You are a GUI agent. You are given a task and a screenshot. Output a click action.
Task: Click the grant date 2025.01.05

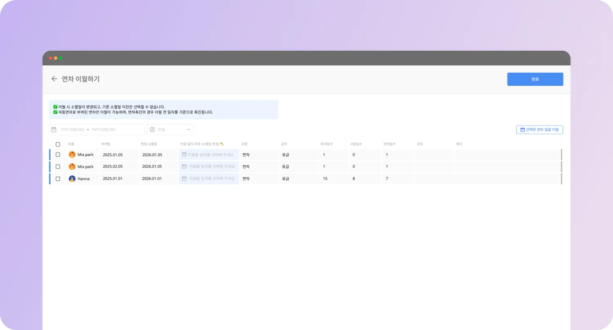coord(113,155)
